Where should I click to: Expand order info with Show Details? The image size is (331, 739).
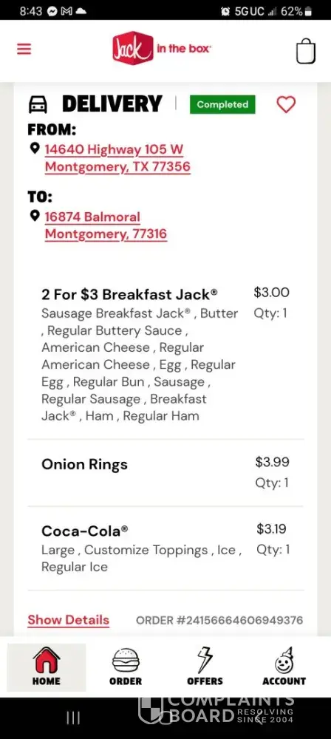[x=69, y=620]
